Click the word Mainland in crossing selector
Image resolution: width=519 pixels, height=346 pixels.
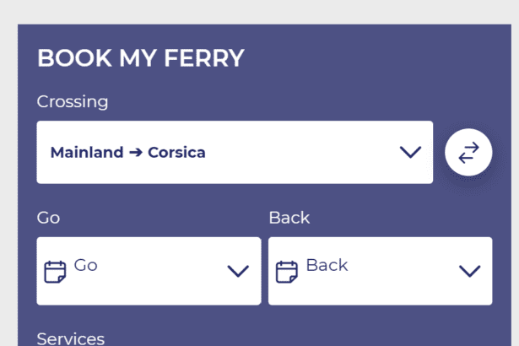coord(86,153)
